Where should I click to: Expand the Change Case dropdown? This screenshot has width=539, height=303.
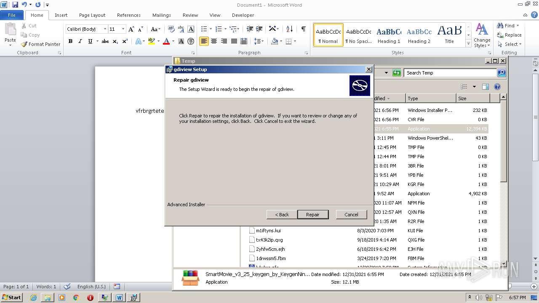coord(155,29)
